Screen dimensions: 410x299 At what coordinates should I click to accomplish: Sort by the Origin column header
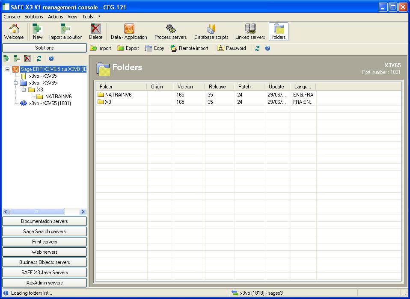pos(160,87)
